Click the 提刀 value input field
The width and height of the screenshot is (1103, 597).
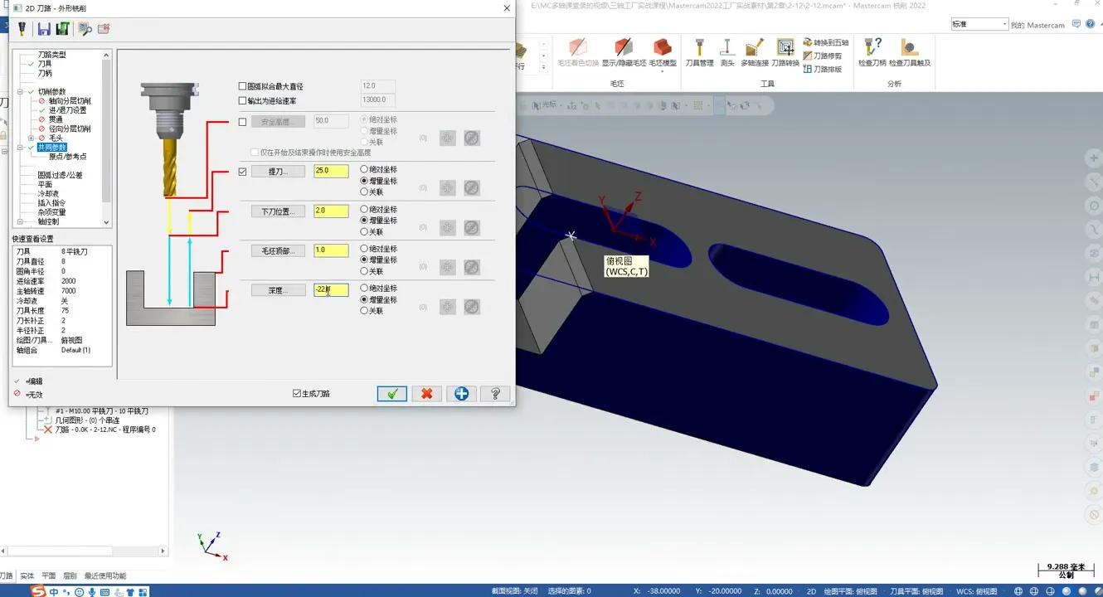coord(331,171)
